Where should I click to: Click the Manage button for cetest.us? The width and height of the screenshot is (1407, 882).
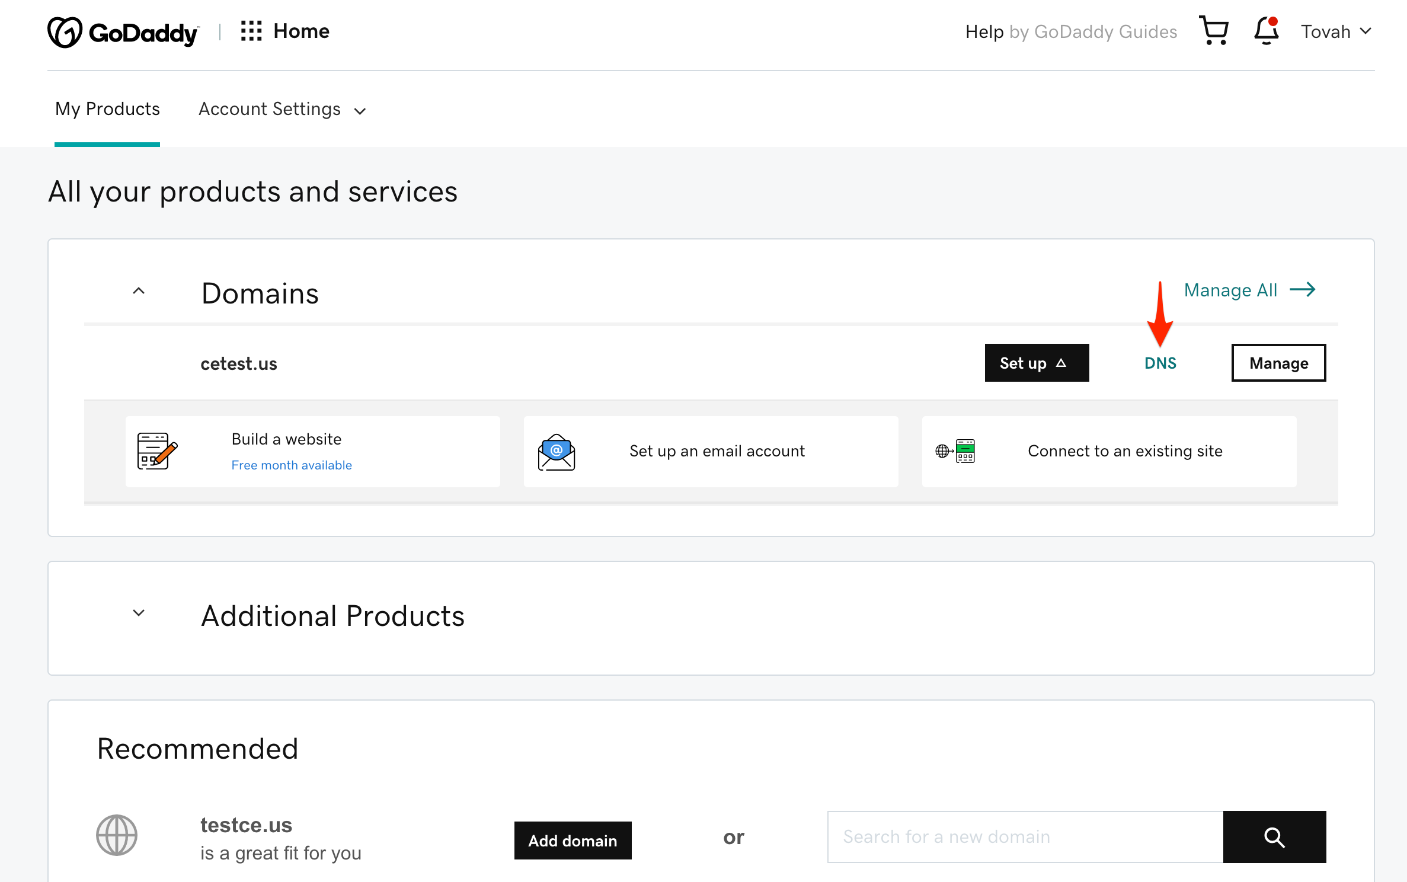pyautogui.click(x=1278, y=363)
